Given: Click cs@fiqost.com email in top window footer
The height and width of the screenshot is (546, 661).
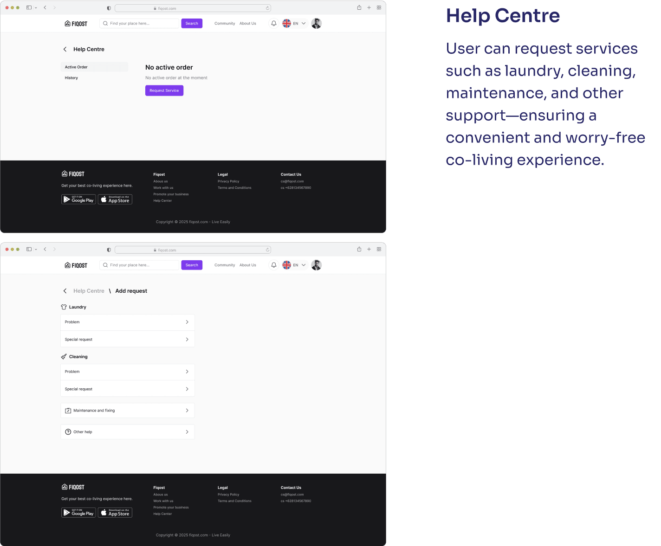Looking at the screenshot, I should (292, 181).
